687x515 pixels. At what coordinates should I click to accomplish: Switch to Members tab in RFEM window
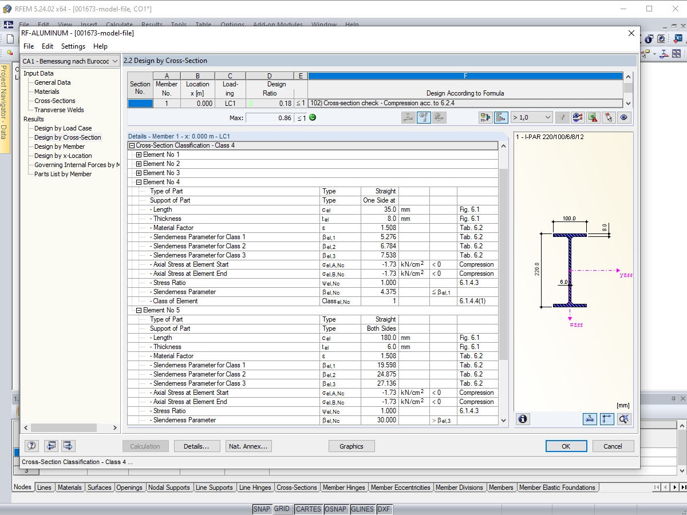(x=501, y=488)
